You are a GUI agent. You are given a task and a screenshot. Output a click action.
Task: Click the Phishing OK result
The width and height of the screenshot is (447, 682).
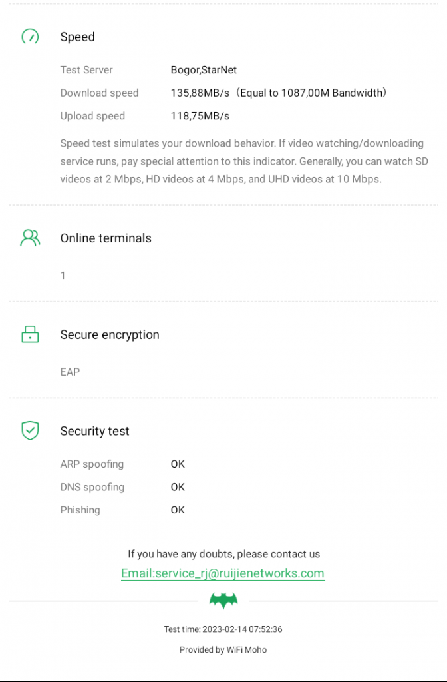(178, 510)
